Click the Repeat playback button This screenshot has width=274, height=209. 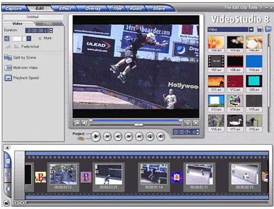click(150, 136)
